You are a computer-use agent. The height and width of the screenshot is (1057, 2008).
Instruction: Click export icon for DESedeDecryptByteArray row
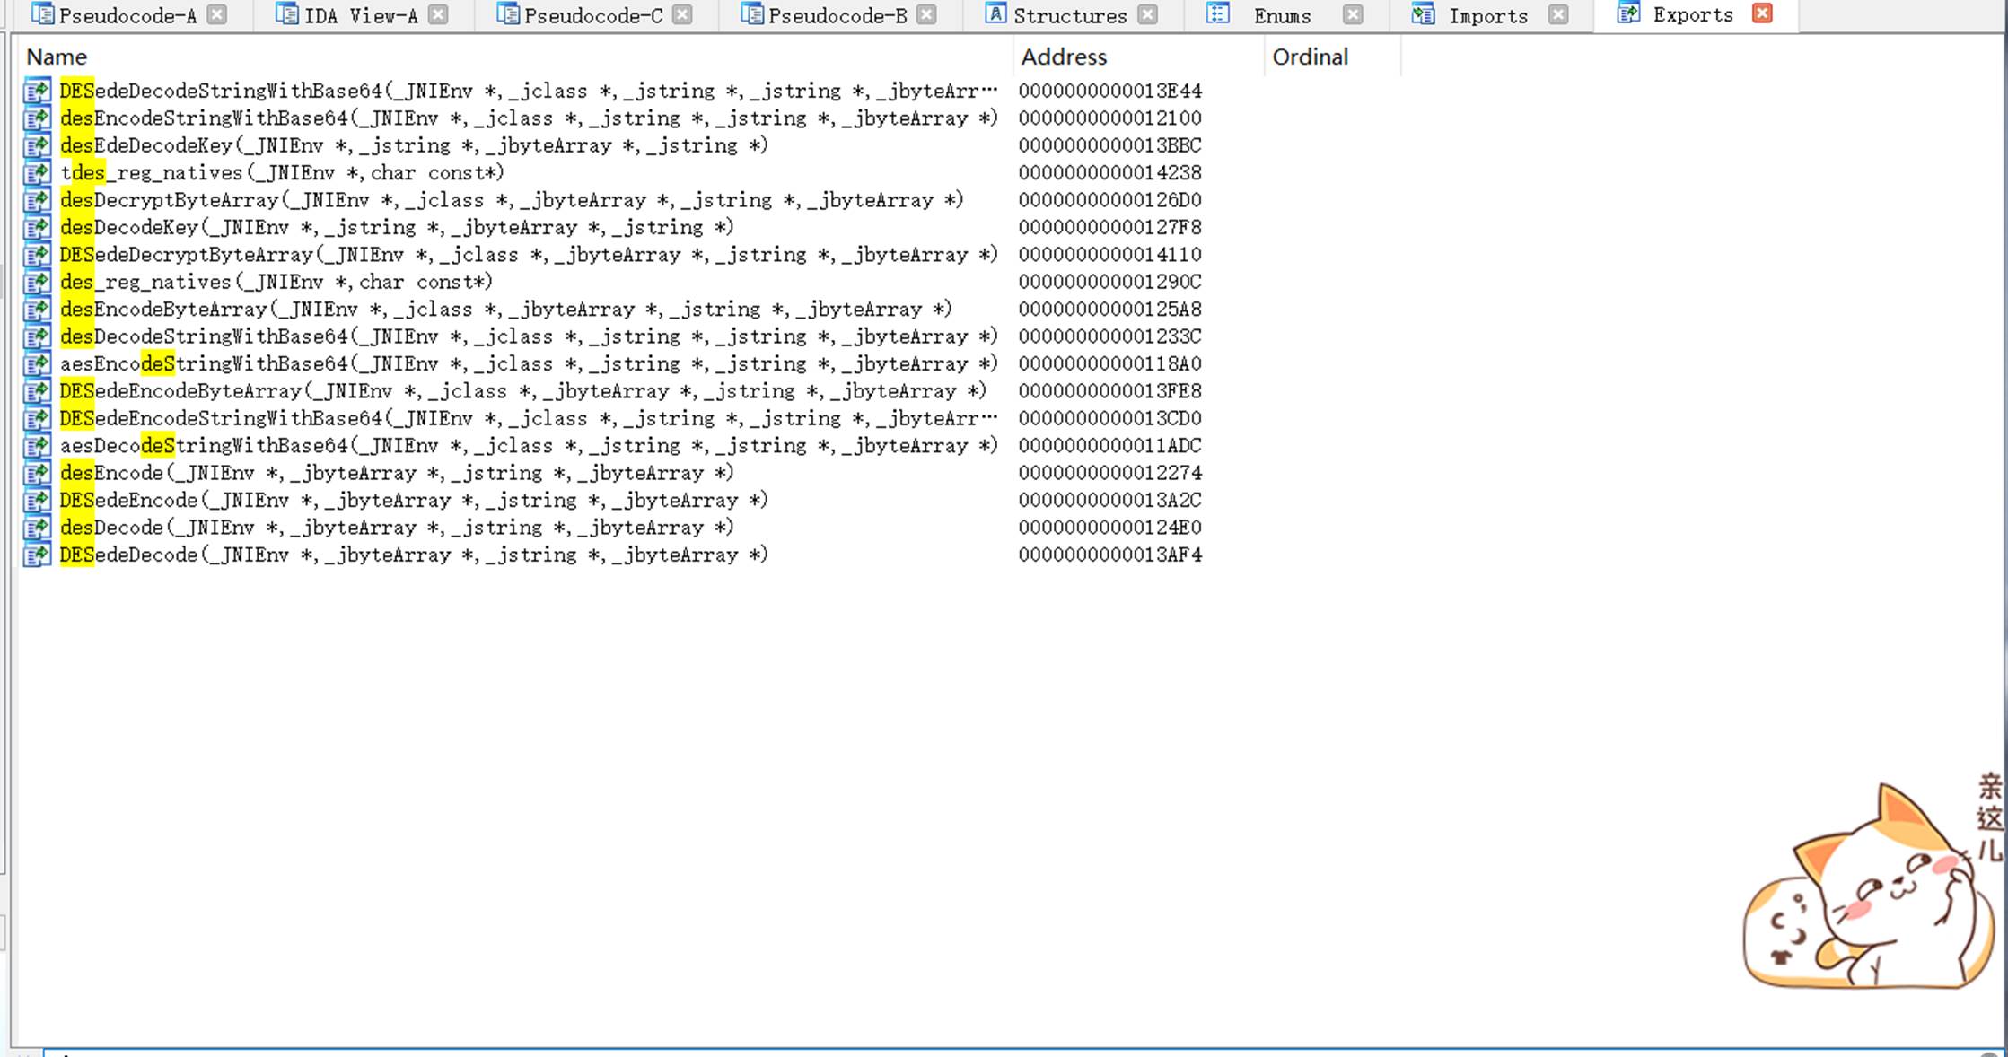pos(37,255)
